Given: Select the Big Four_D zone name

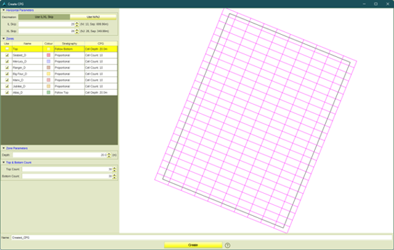Looking at the screenshot, I should pos(27,74).
